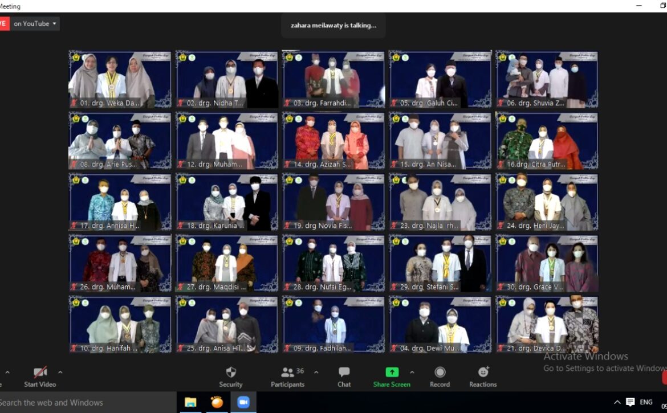Click muted mic icon on 10. drg. Hanifah tile

(x=74, y=348)
